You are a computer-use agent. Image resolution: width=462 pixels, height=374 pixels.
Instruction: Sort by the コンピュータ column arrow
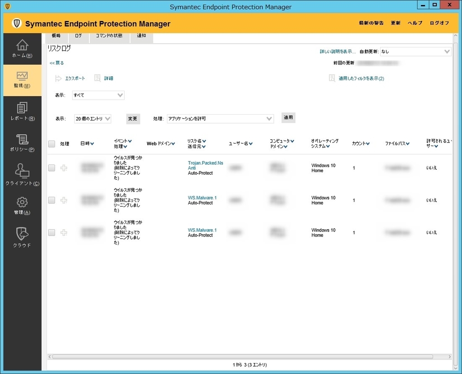point(292,141)
